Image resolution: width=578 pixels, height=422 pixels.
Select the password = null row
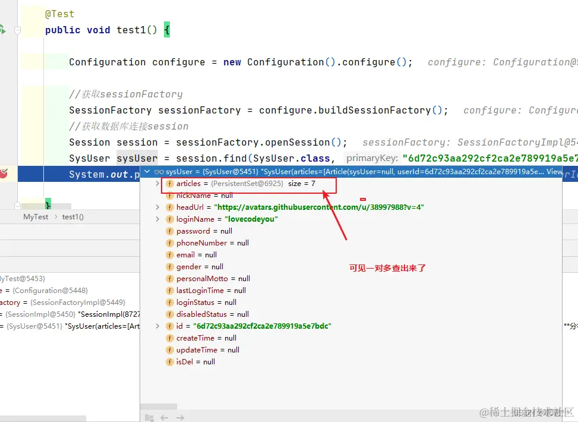click(x=351, y=231)
